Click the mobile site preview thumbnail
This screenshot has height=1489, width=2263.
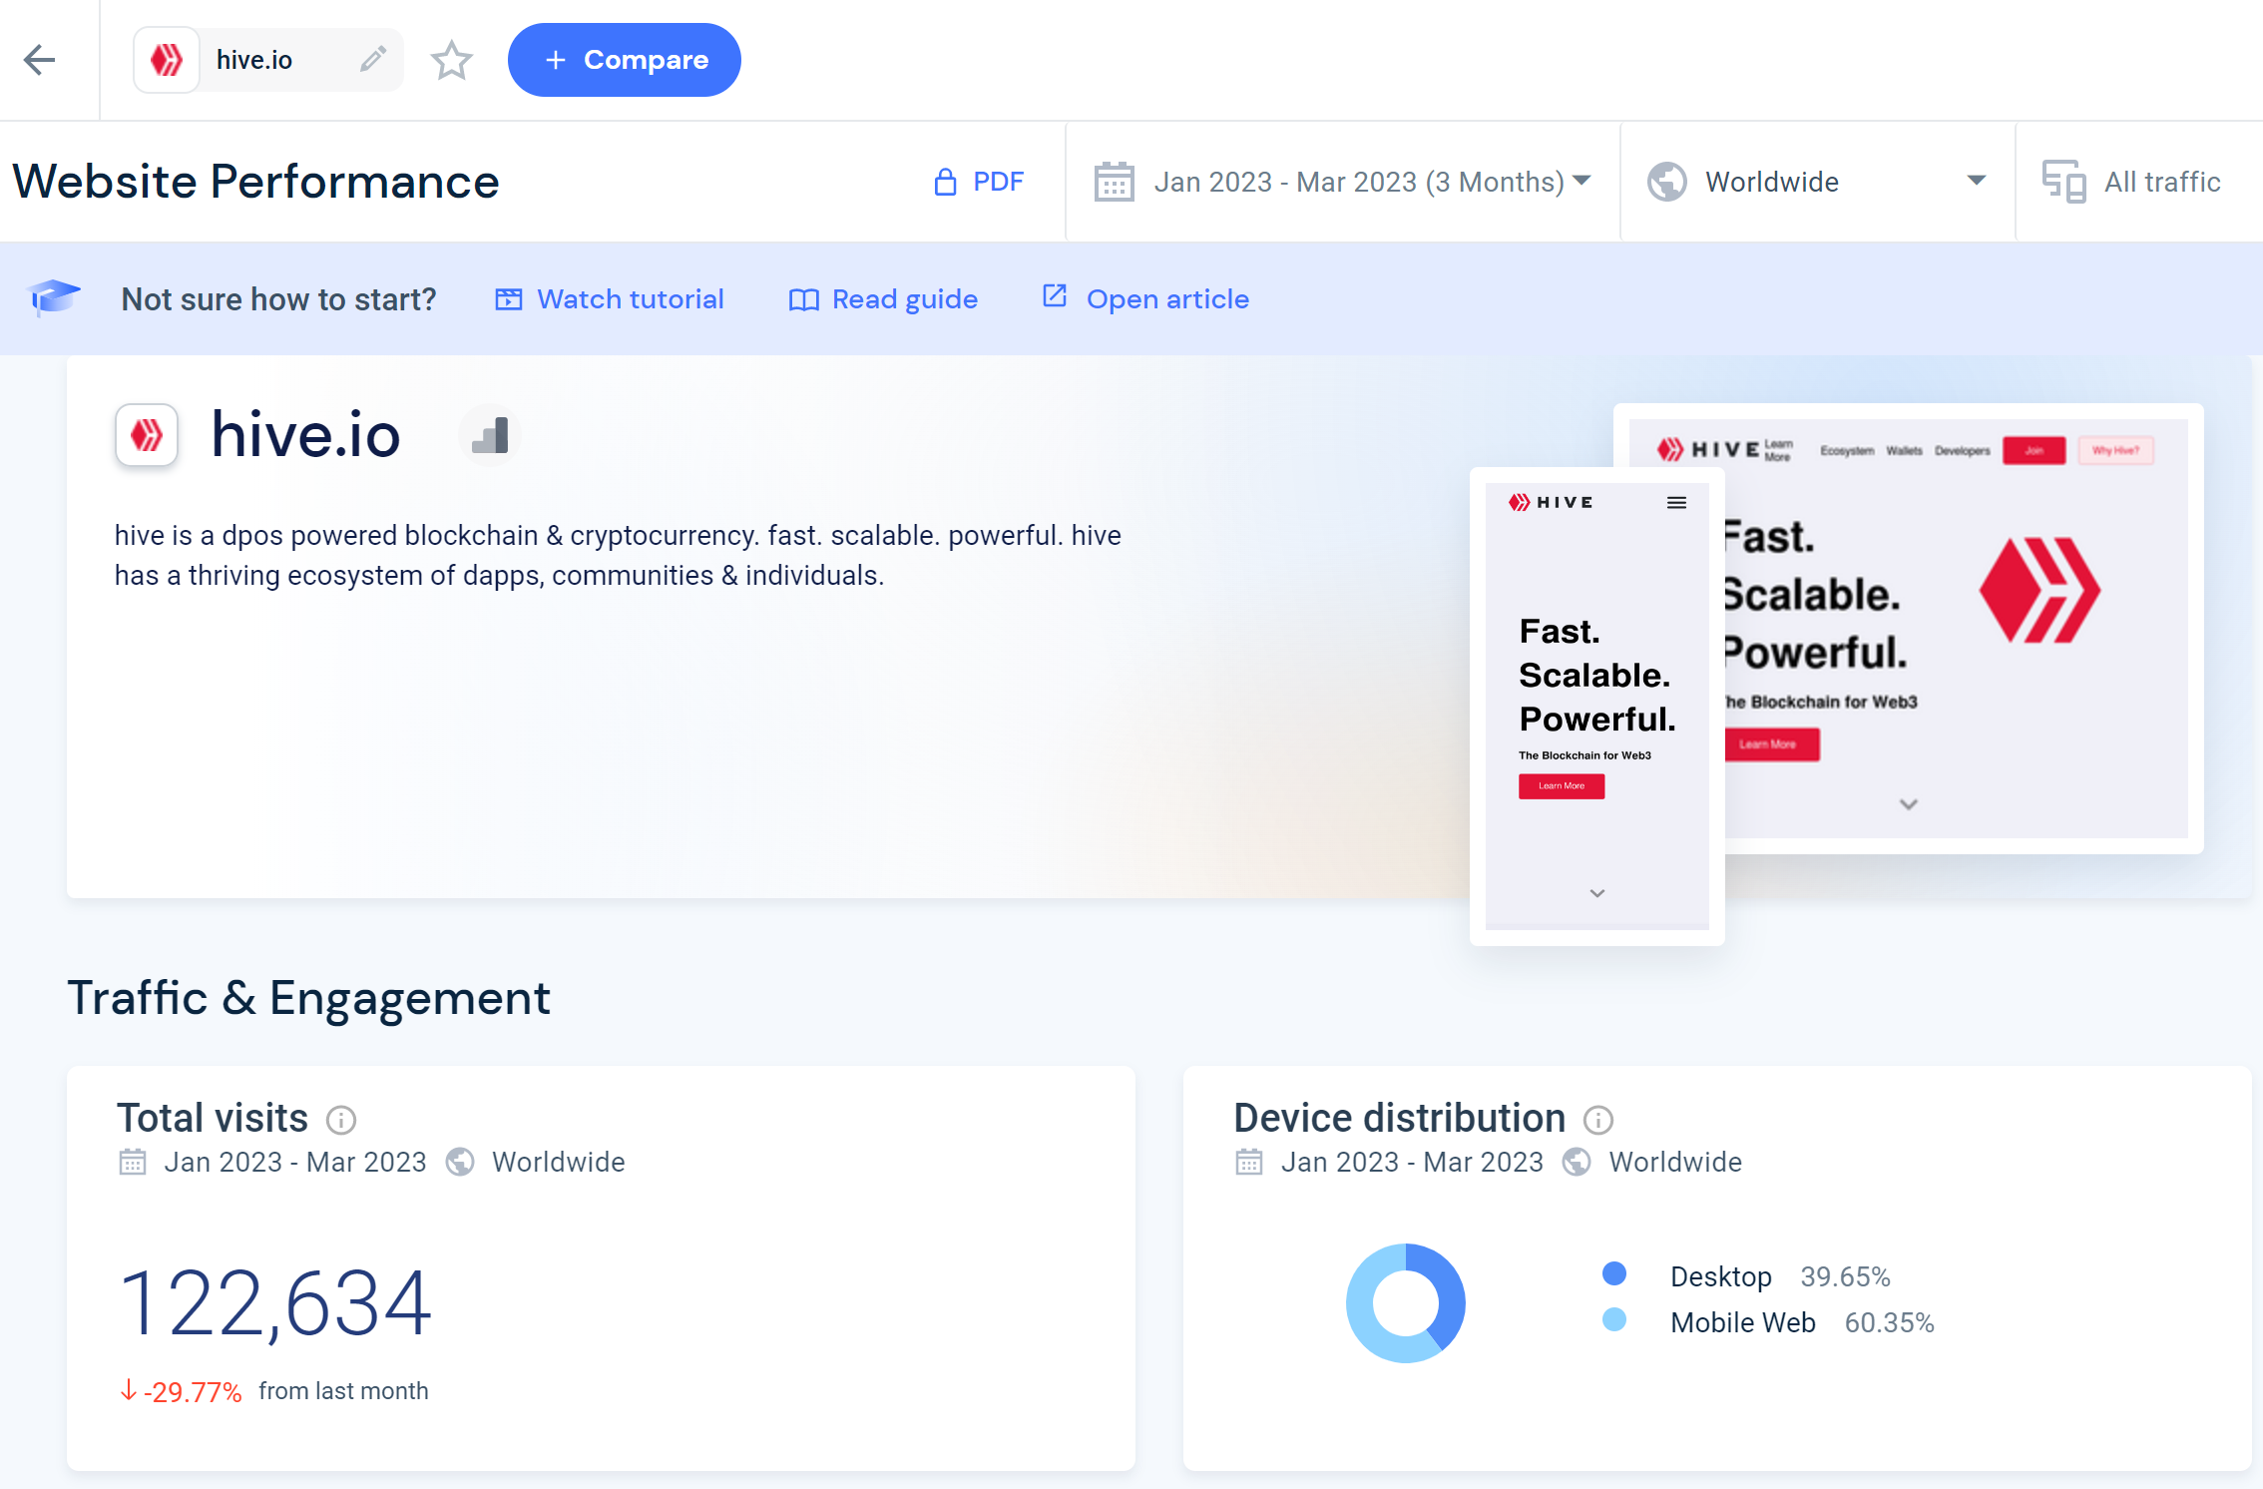pos(1596,707)
